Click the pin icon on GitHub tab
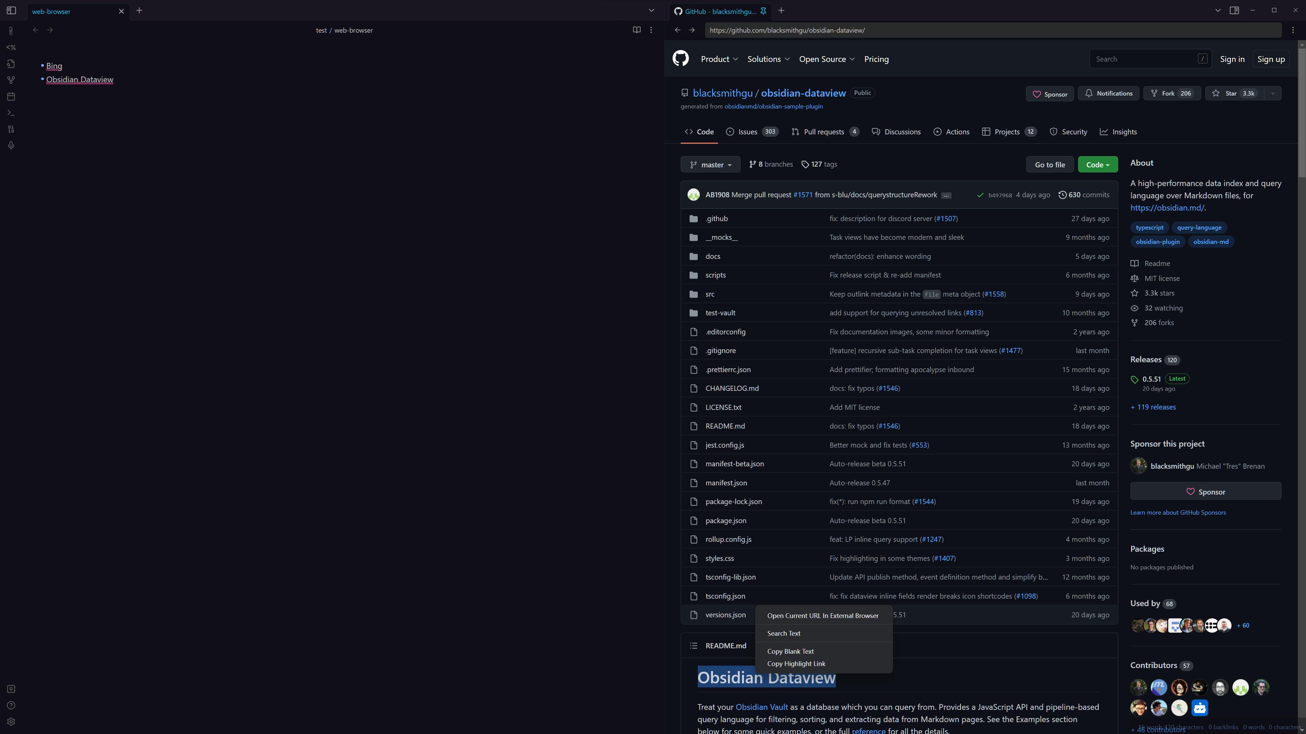 (x=763, y=11)
